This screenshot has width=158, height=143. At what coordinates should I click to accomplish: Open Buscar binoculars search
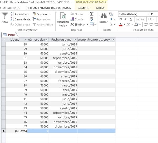[103, 16]
